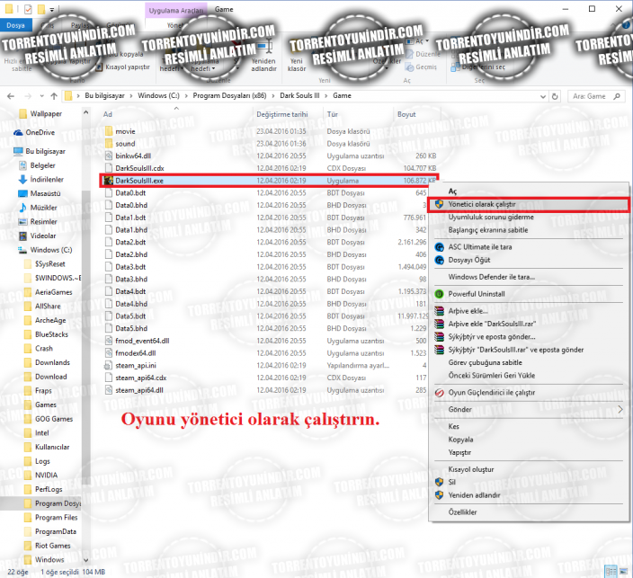Sort by the Boyut column header
633x578 pixels.
[406, 114]
